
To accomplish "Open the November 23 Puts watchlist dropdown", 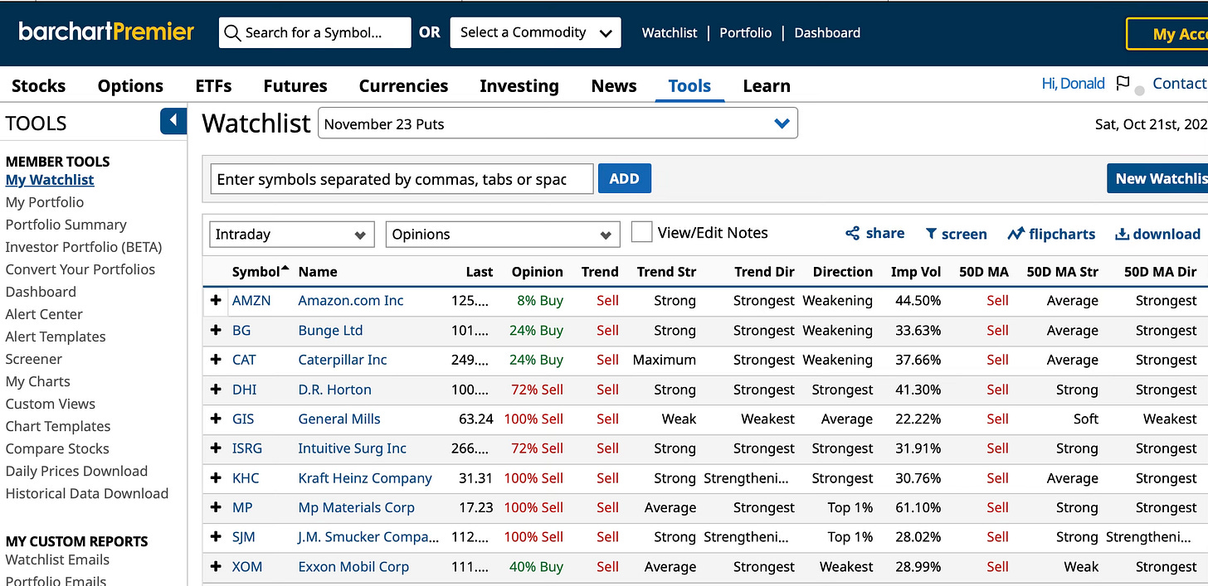I will tap(558, 123).
